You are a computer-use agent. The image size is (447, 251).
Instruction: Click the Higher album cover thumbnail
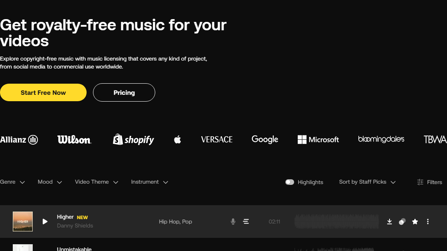23,222
